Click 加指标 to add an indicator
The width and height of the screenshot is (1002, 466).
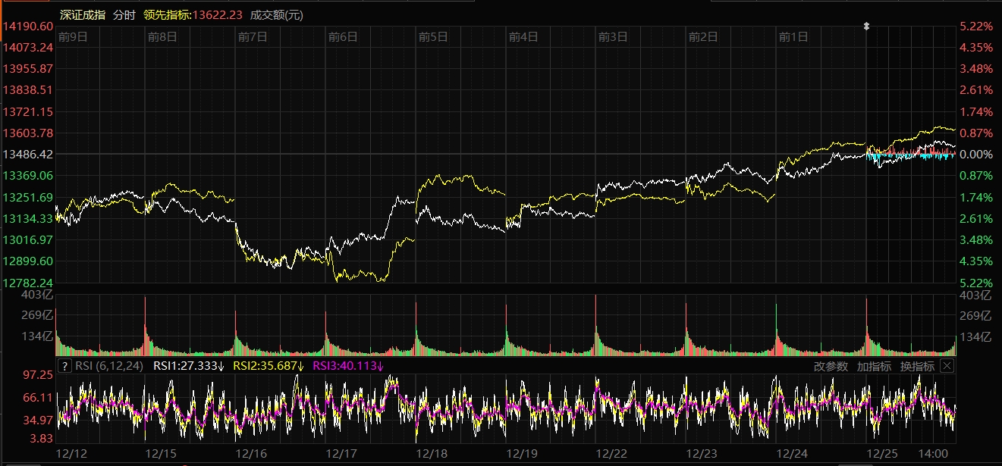(874, 366)
